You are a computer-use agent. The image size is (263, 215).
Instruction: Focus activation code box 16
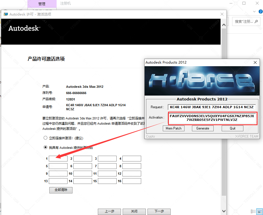(132, 181)
